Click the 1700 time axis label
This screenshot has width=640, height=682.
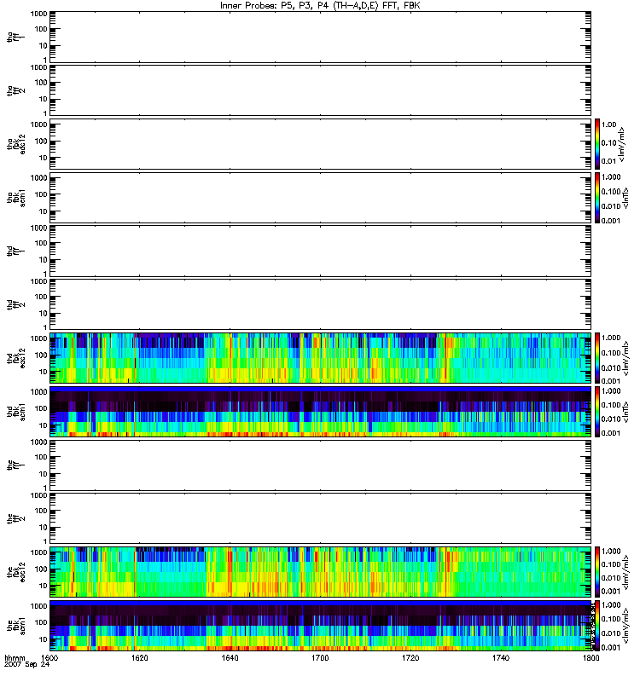321,657
